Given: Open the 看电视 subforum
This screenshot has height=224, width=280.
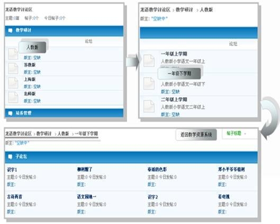Looking at the screenshot, I should (x=224, y=197).
